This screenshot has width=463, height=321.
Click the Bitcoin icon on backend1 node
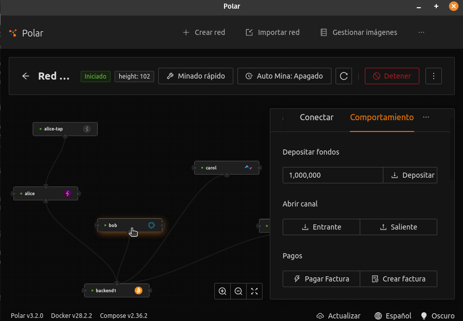pos(138,291)
